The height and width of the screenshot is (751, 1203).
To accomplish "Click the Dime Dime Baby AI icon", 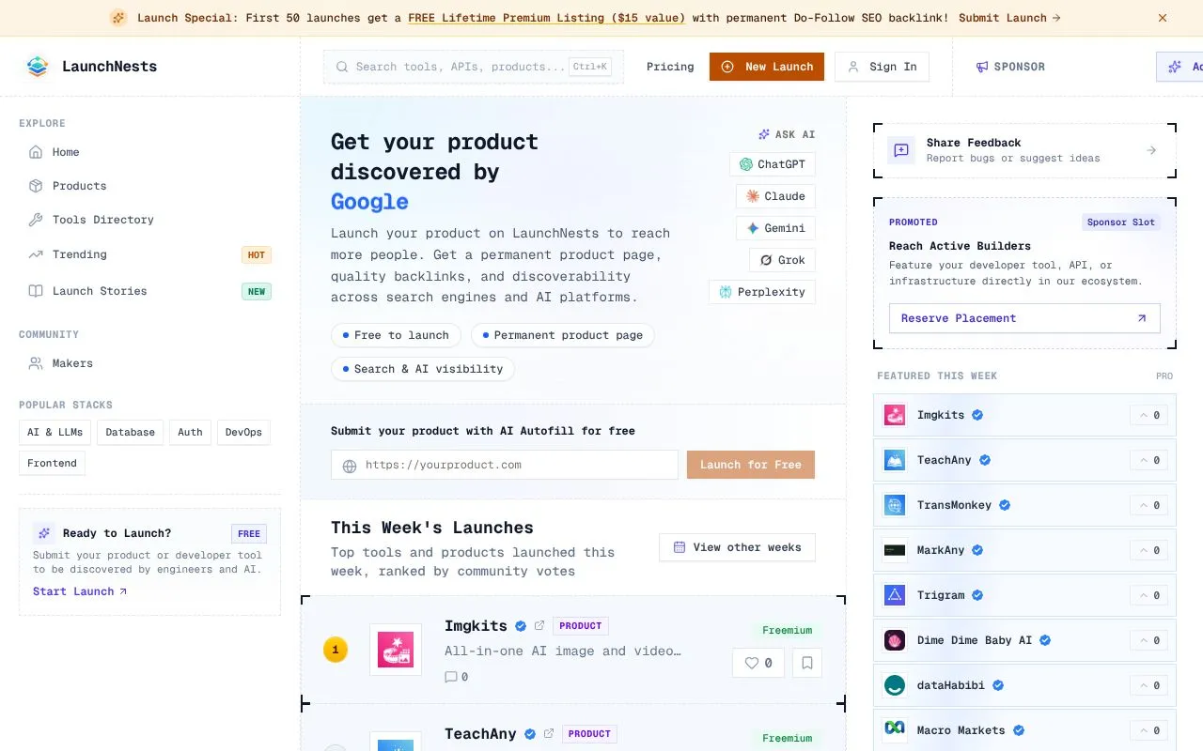I will (895, 640).
